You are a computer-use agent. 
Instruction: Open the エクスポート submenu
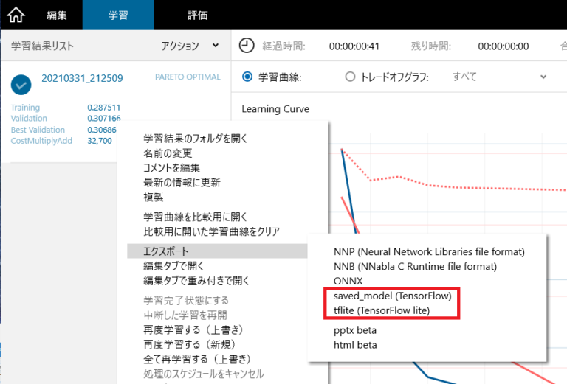(x=217, y=251)
